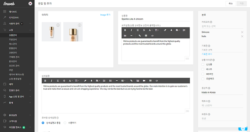
Task: Click the Image 추가 link
Action: [105, 15]
